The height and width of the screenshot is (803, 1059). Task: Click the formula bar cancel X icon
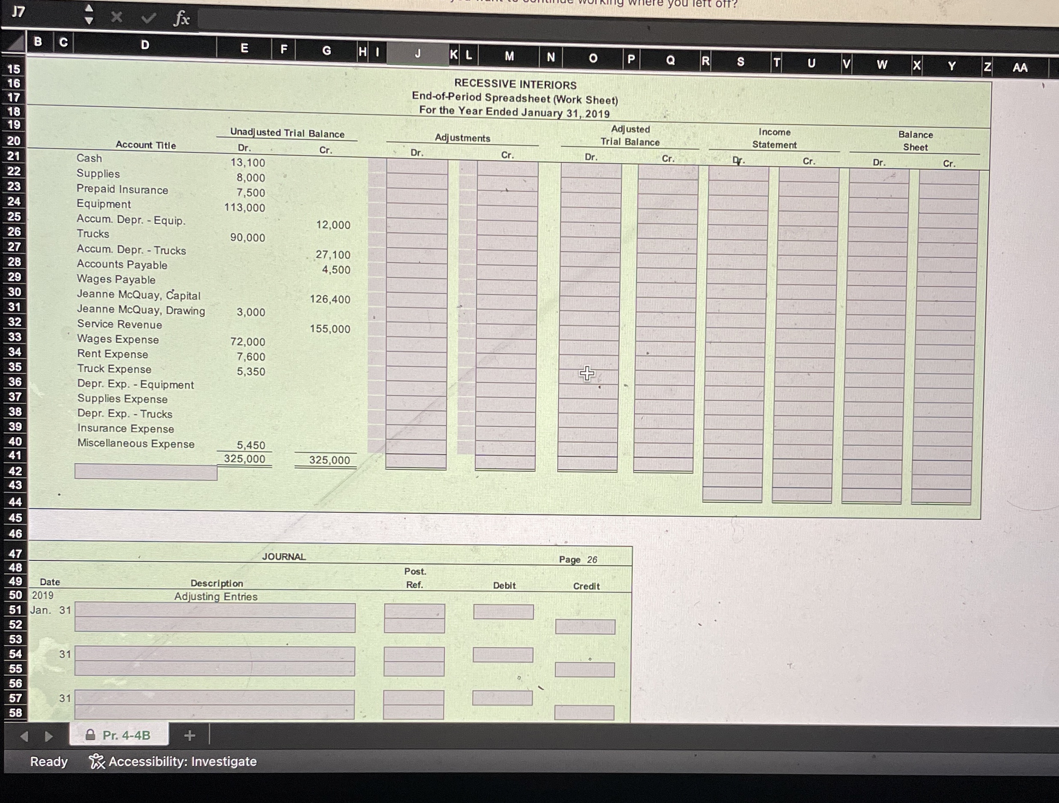tap(116, 18)
